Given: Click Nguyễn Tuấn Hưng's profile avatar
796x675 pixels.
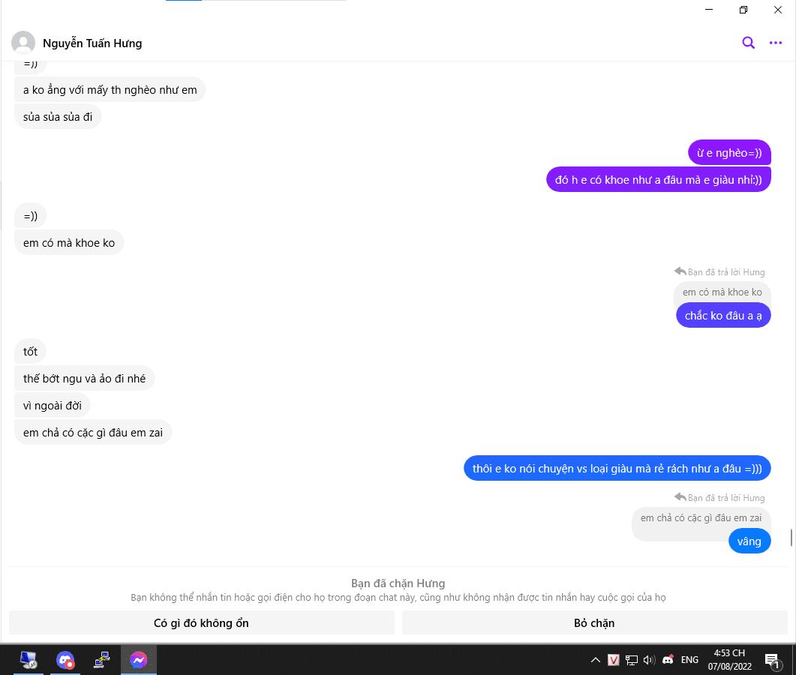Looking at the screenshot, I should (23, 43).
